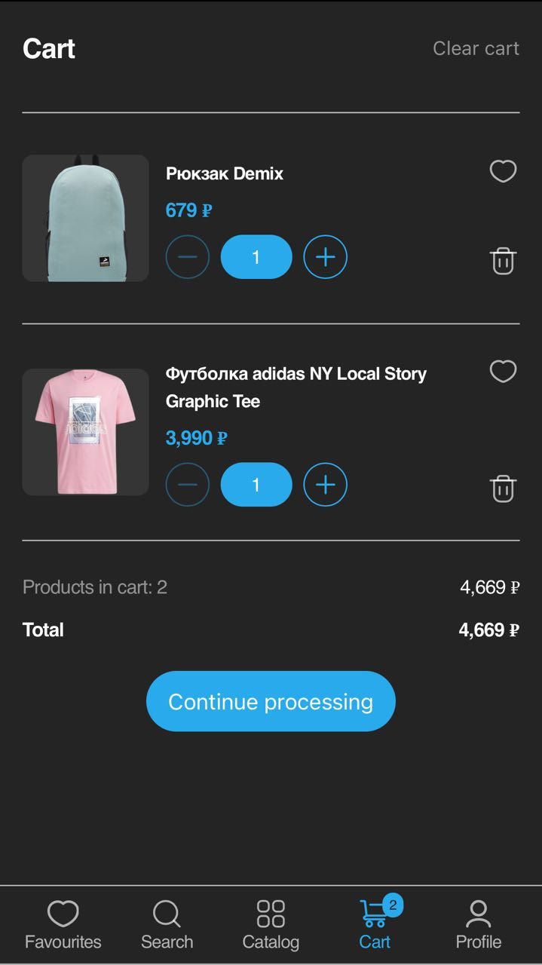Open the Profile icon in navigation
The height and width of the screenshot is (965, 542).
[478, 914]
